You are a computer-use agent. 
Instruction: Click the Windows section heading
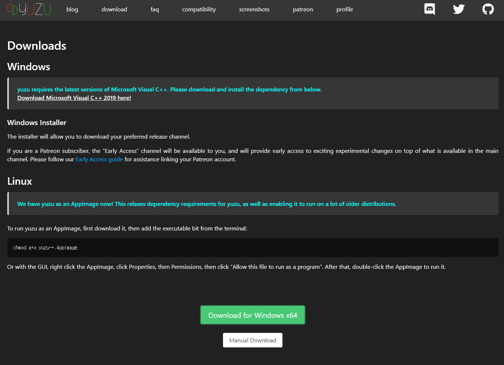(29, 67)
